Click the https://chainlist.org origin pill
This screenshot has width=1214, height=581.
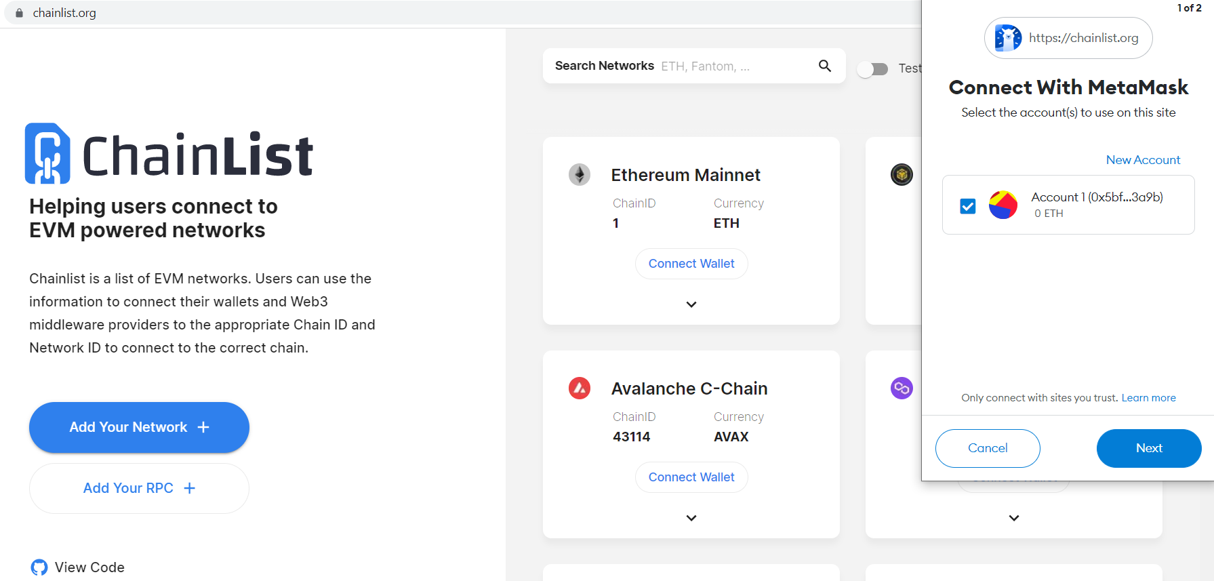point(1068,38)
